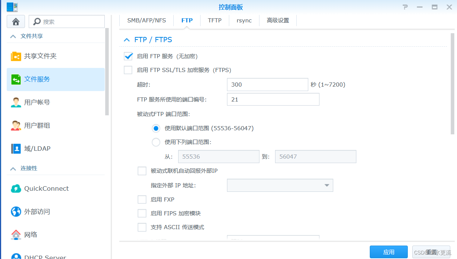Viewport: 457px width, 259px height.
Task: Click the To (到) port field 56047
Action: click(x=316, y=157)
